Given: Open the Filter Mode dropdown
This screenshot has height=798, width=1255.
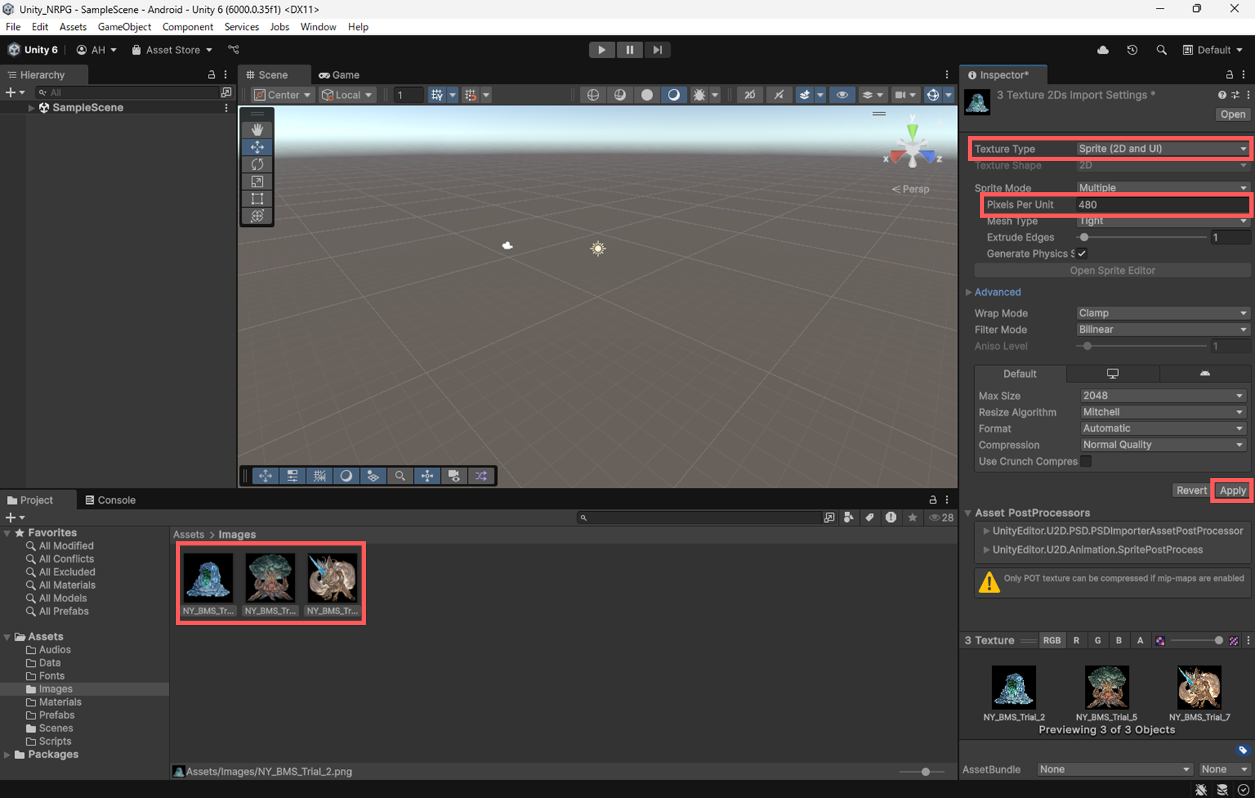Looking at the screenshot, I should coord(1161,330).
